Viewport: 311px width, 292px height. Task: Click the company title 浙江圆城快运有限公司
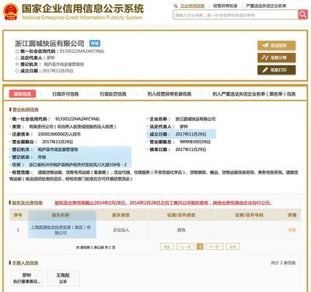point(50,44)
